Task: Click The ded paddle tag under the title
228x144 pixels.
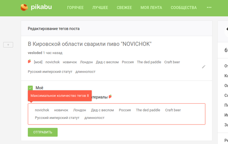Action: coord(149,62)
